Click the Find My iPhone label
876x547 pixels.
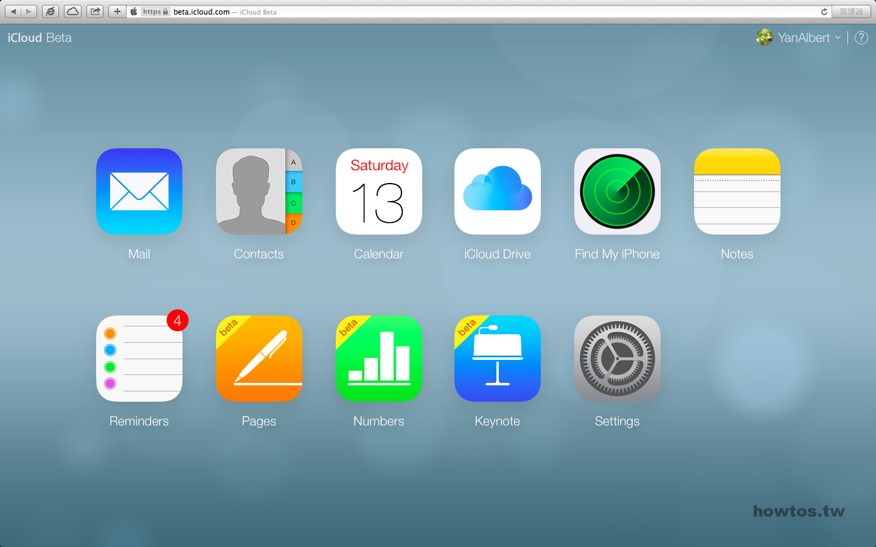pyautogui.click(x=617, y=254)
